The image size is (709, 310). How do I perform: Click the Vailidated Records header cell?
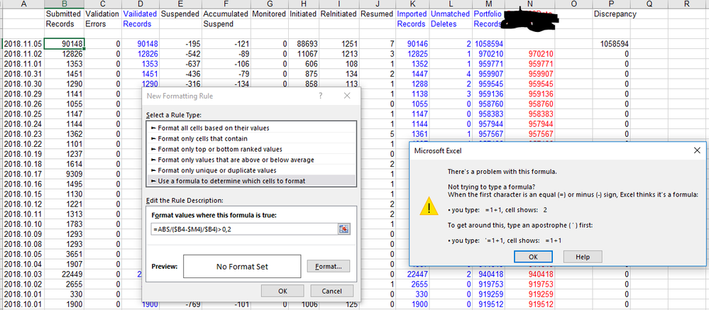point(141,19)
